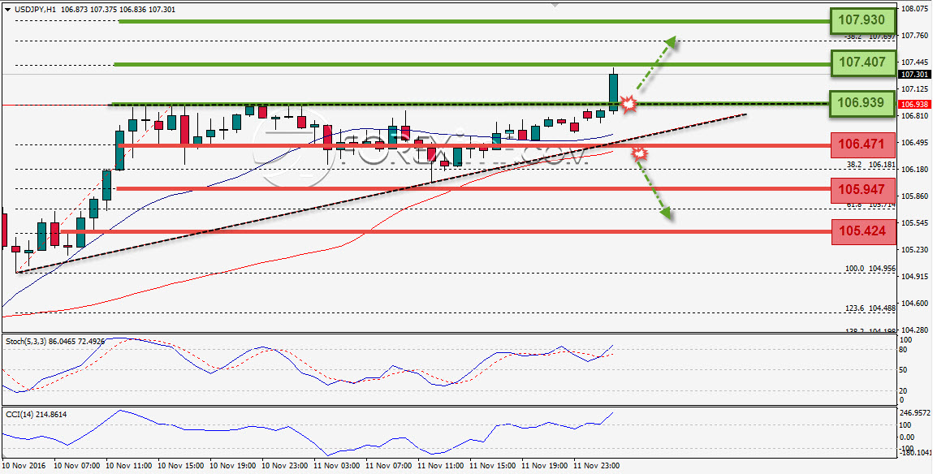Click the red support label 105.424
933x474 pixels.
pos(862,231)
